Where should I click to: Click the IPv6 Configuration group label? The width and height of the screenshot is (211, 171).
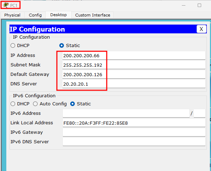pyautogui.click(x=34, y=96)
